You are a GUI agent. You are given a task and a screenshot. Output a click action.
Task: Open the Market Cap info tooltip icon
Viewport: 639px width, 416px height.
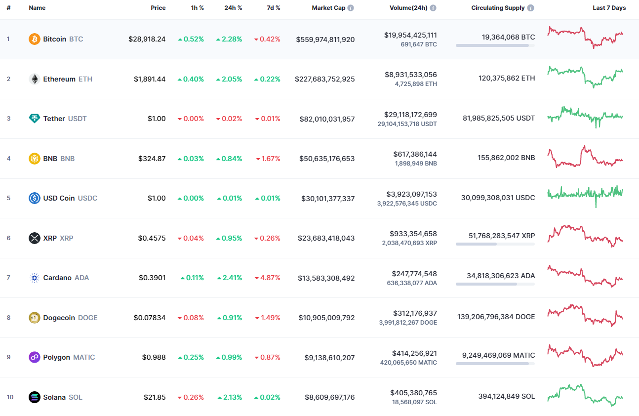pyautogui.click(x=351, y=7)
